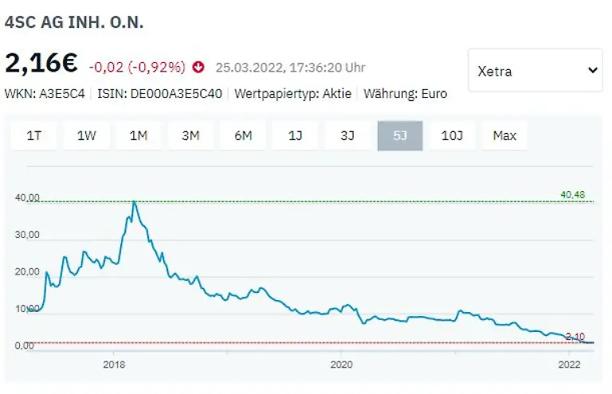This screenshot has width=612, height=394.
Task: Choose the 3J three-year range
Action: point(347,135)
